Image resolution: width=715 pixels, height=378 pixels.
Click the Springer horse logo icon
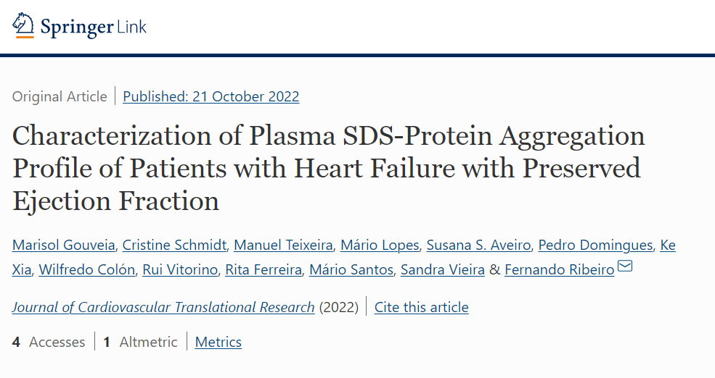[23, 25]
